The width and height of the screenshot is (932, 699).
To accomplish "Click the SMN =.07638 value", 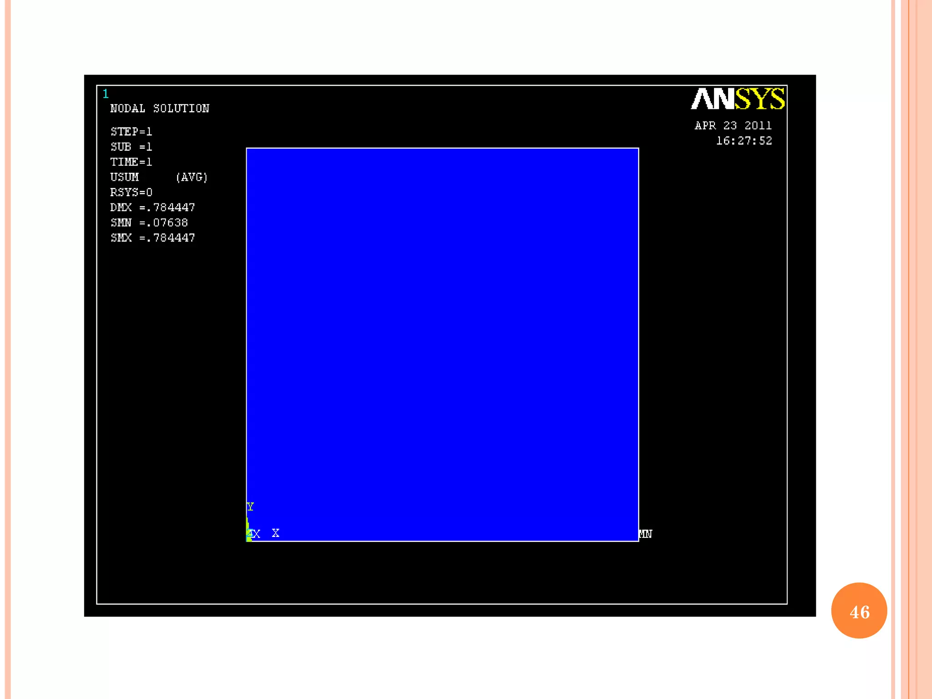I will point(149,223).
